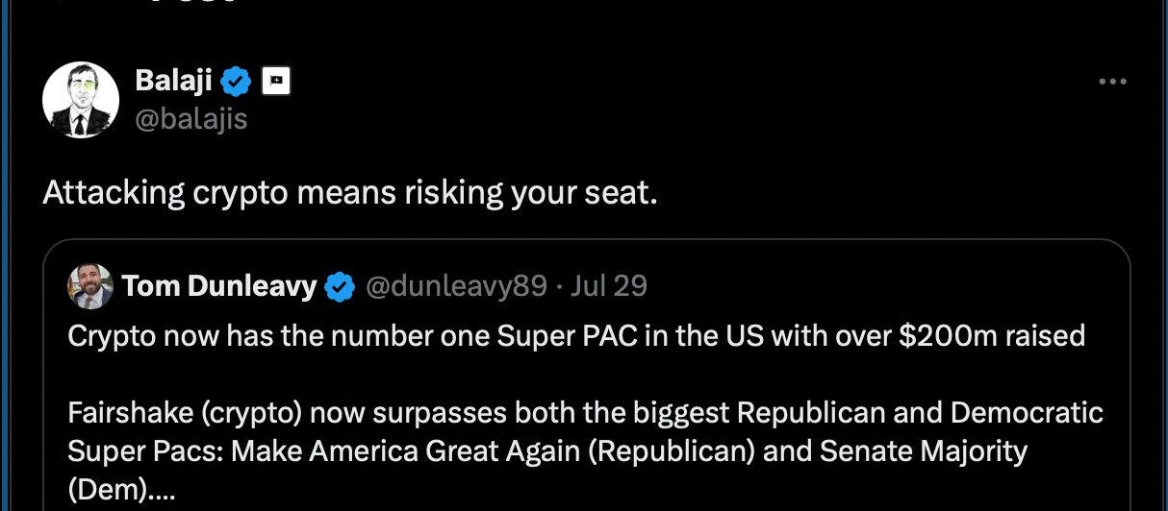Click the "Attacking crypto means risking your seat" text

point(349,193)
